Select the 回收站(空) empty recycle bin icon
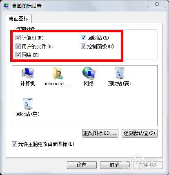The height and width of the screenshot is (175, 169). (x=28, y=104)
